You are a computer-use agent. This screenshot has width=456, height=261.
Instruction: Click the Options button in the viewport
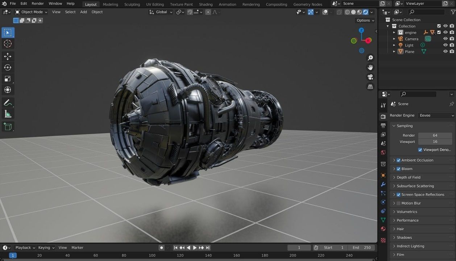point(364,20)
